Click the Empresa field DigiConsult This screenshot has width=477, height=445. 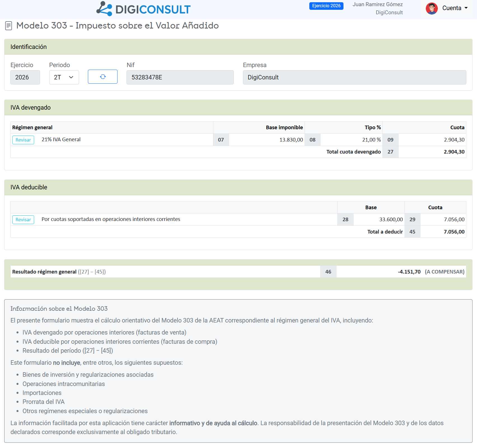(354, 77)
